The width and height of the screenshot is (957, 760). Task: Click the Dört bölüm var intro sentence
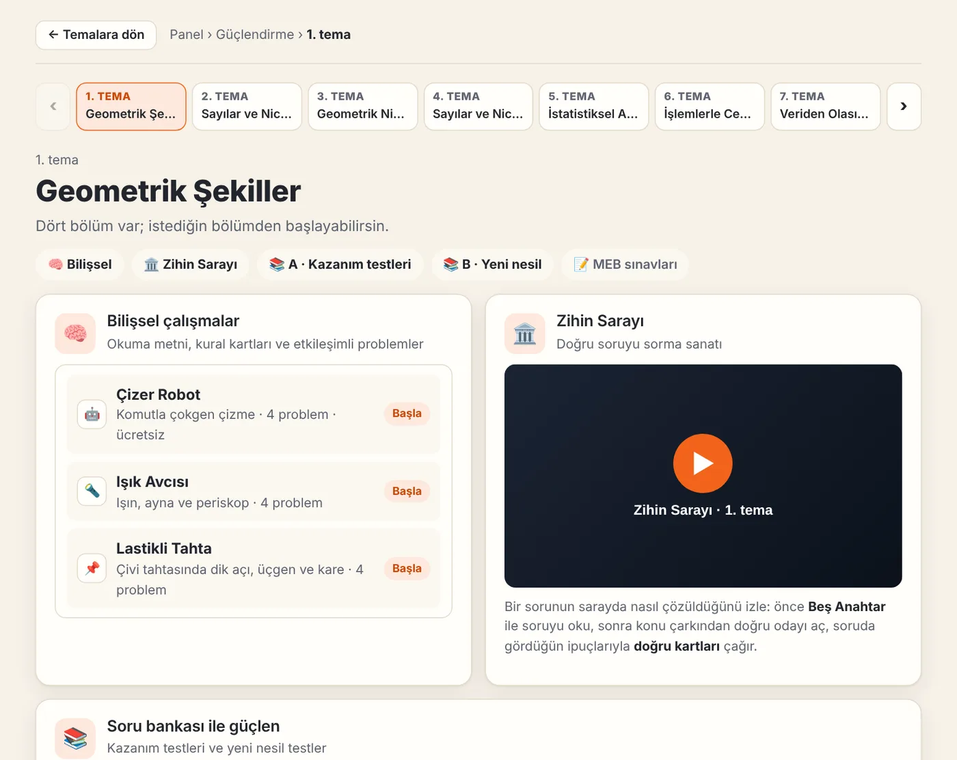tap(212, 226)
